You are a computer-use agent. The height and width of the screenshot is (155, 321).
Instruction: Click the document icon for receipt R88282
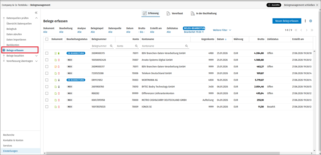point(55,93)
